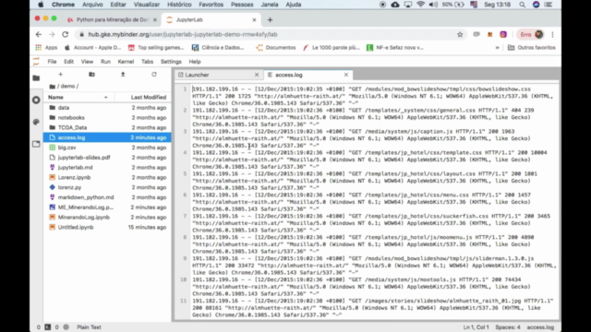Click the JupyterLab logo icon

point(36,62)
